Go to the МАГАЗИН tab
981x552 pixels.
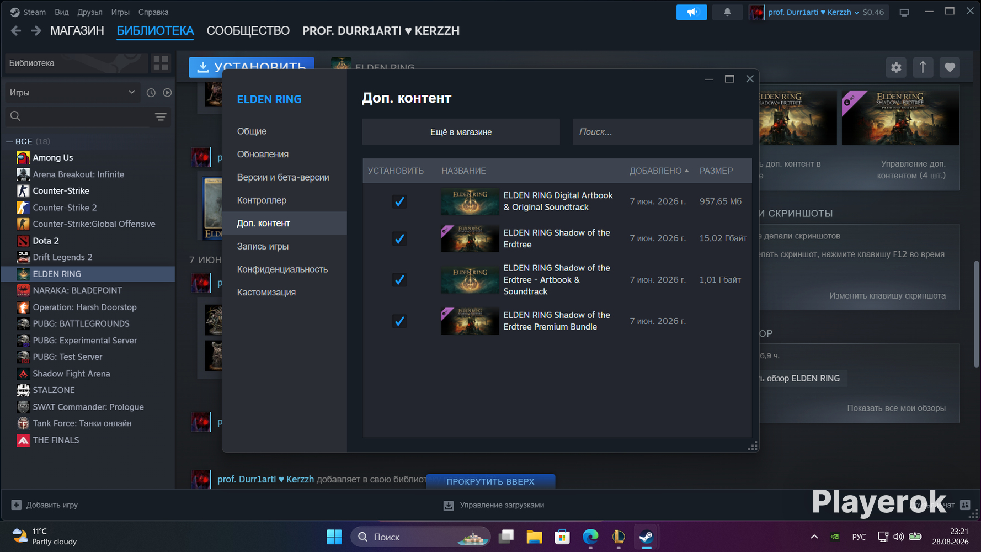pyautogui.click(x=77, y=31)
